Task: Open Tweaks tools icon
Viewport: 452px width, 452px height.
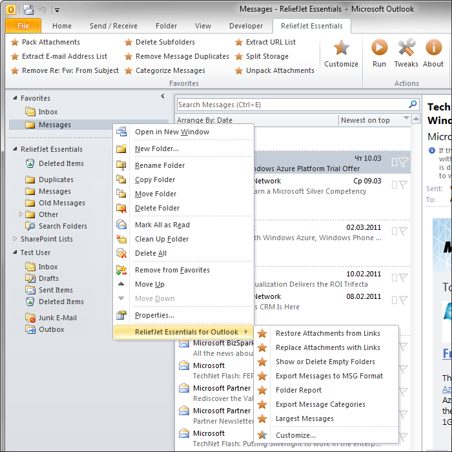Action: (x=406, y=47)
